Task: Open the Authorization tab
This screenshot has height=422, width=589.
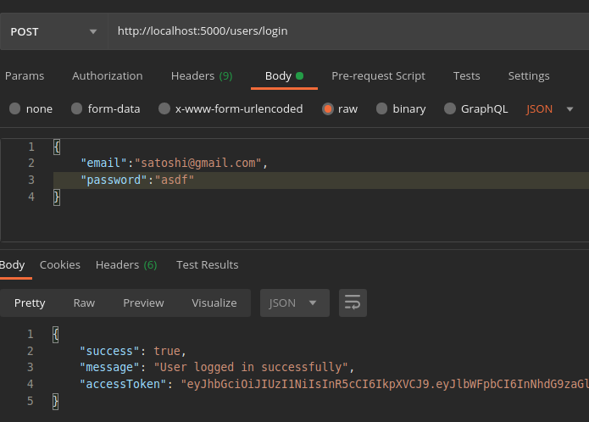Action: click(x=107, y=75)
